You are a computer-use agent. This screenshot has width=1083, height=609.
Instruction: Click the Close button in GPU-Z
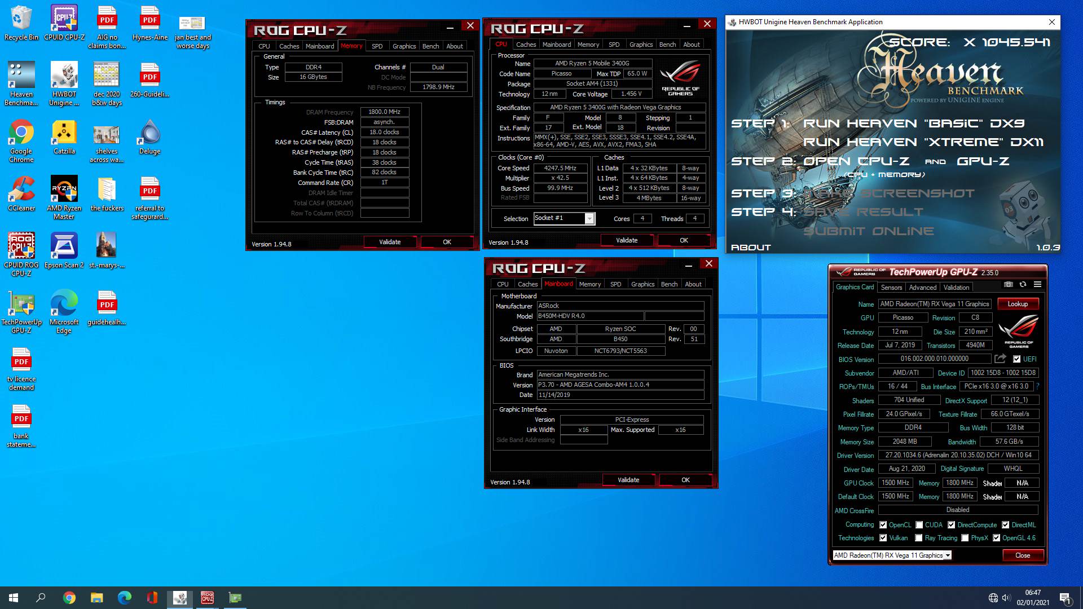pyautogui.click(x=1023, y=555)
